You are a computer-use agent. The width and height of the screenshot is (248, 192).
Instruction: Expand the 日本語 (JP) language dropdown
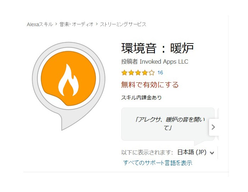click(x=196, y=152)
